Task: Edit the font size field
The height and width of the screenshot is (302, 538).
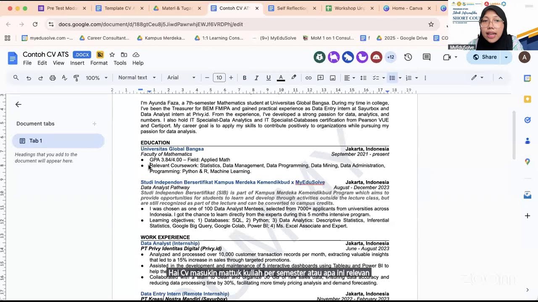Action: (219, 78)
